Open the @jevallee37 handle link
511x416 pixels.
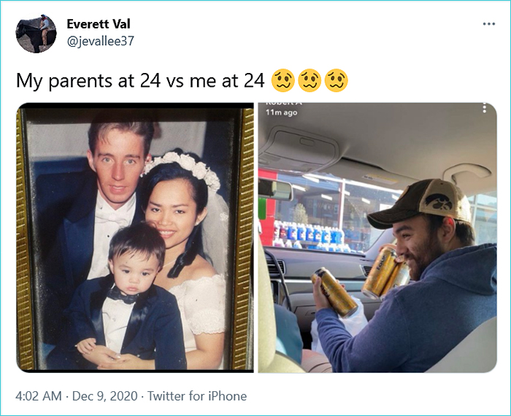[100, 41]
